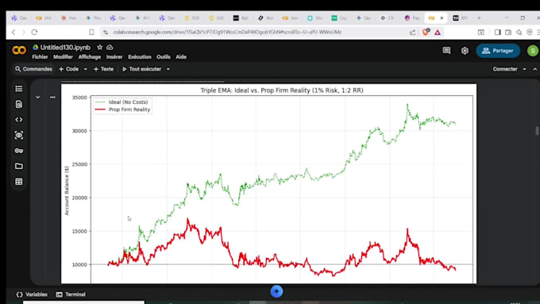Click the Google Drive icon beside the notebook title
This screenshot has height=304, width=540.
36,47
